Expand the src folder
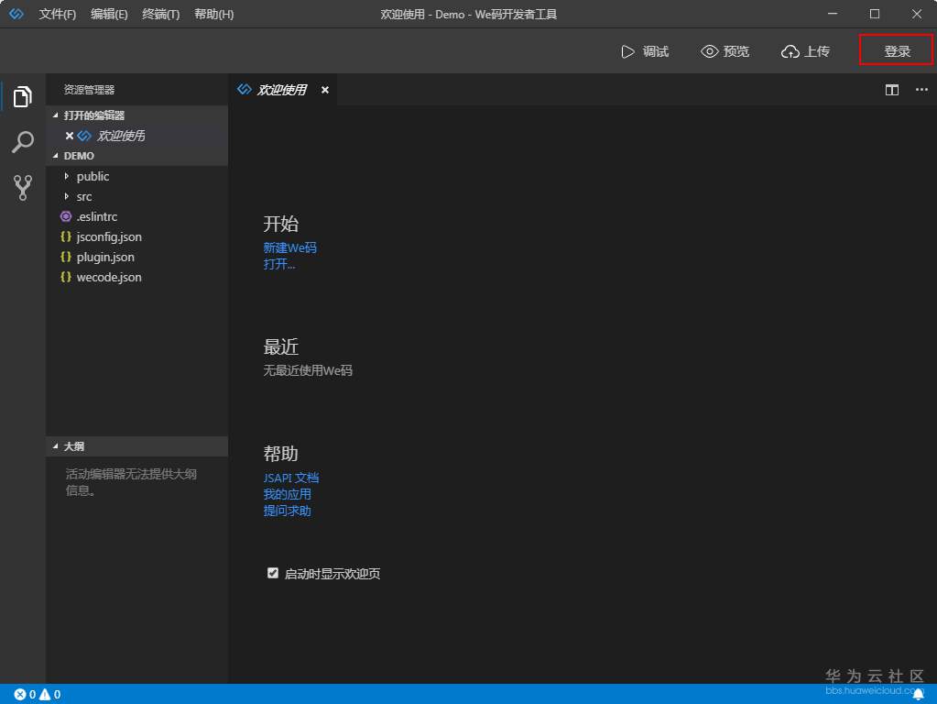This screenshot has width=937, height=704. [x=66, y=196]
